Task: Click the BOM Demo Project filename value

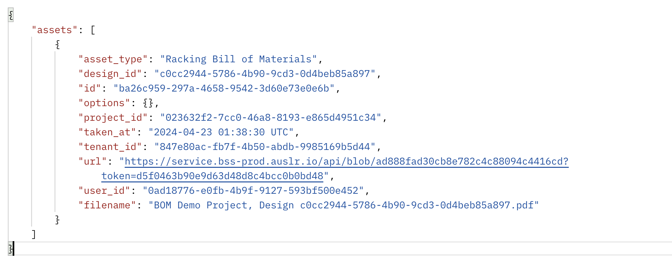Action: (343, 205)
